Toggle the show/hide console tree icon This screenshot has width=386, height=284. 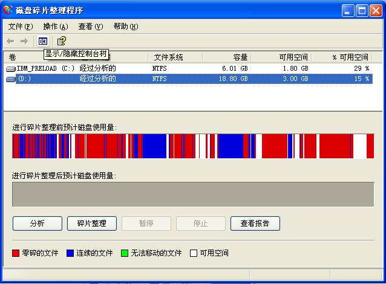[42, 41]
